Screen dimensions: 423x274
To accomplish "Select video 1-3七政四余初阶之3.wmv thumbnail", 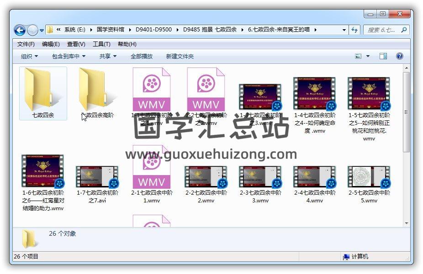I will (x=260, y=98).
